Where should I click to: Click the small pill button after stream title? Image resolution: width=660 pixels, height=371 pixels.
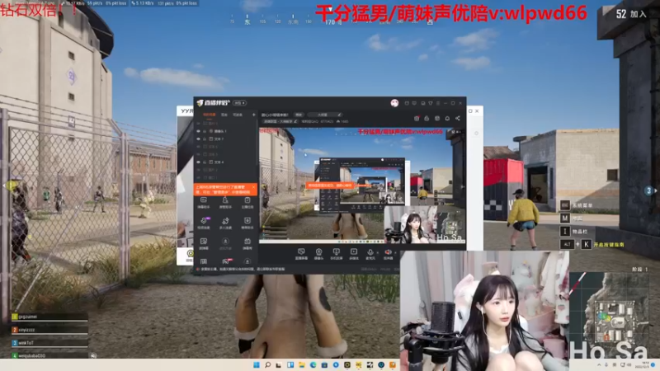299,115
